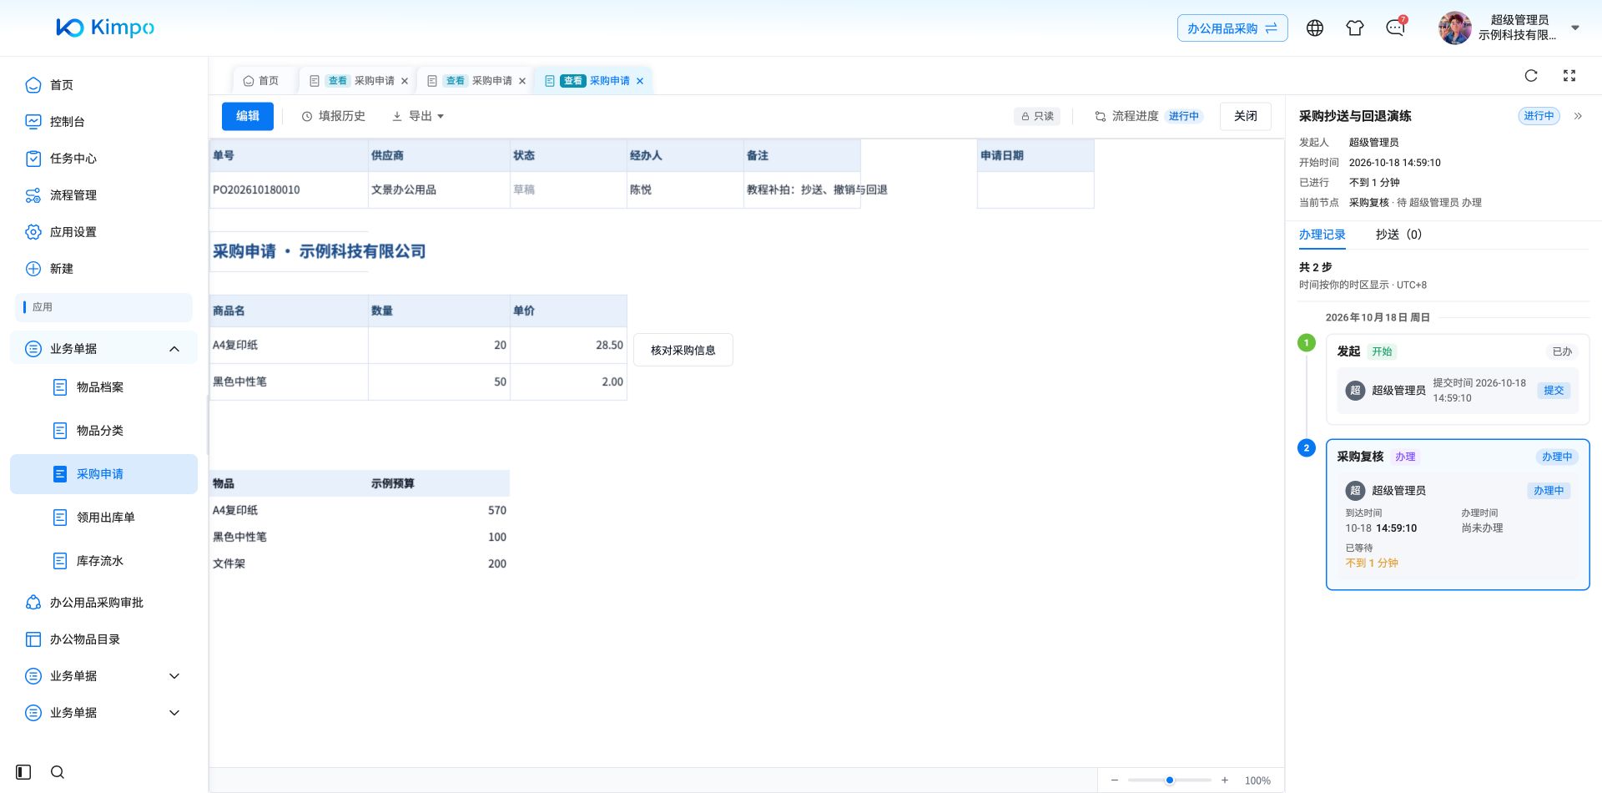Image resolution: width=1602 pixels, height=793 pixels.
Task: Switch to 抄送 (0) tab
Action: pos(1399,235)
